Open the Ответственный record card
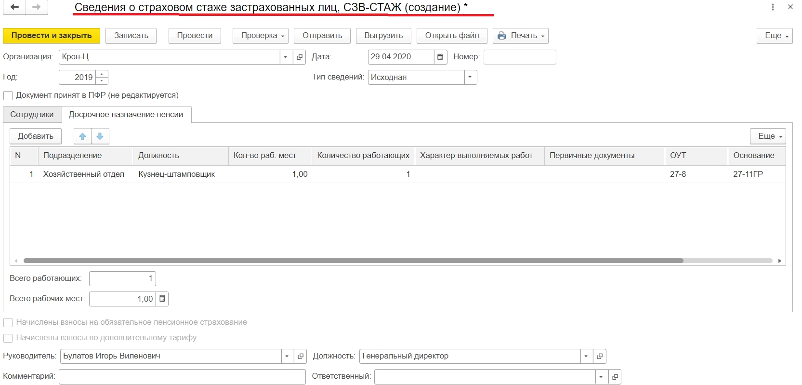802x385 pixels. click(x=615, y=377)
